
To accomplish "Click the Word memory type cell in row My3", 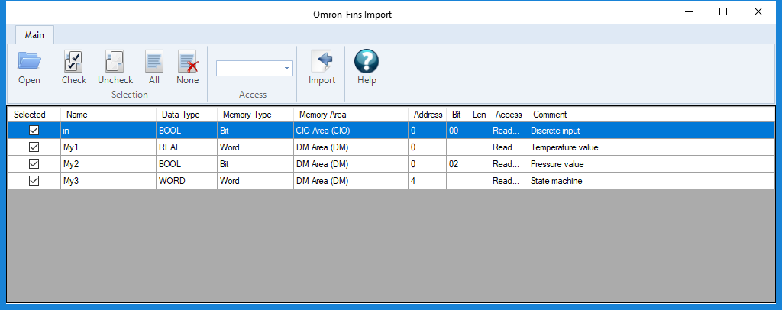I will click(255, 181).
